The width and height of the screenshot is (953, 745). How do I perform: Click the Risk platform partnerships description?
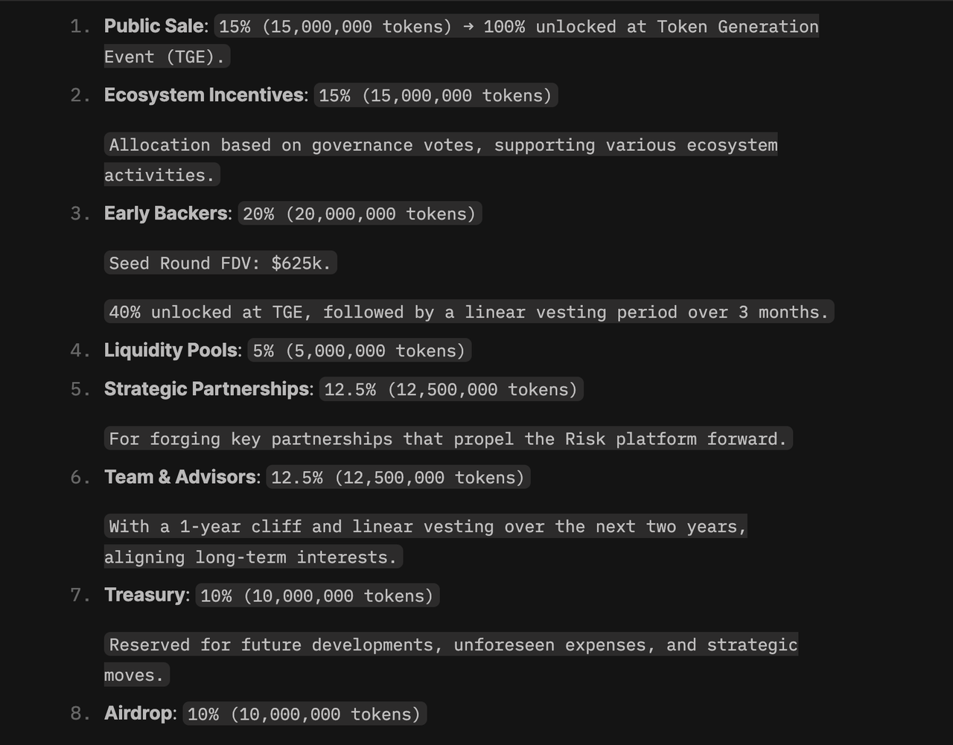click(x=447, y=439)
